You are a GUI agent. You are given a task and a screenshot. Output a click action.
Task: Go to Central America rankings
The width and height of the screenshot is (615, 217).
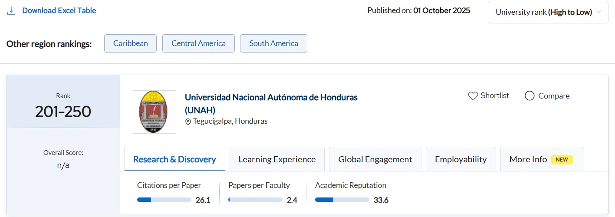pos(198,43)
